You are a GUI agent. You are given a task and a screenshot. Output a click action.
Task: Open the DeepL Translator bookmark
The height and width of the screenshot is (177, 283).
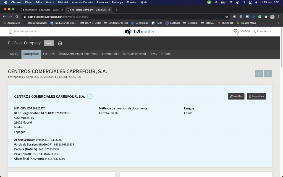35,23
